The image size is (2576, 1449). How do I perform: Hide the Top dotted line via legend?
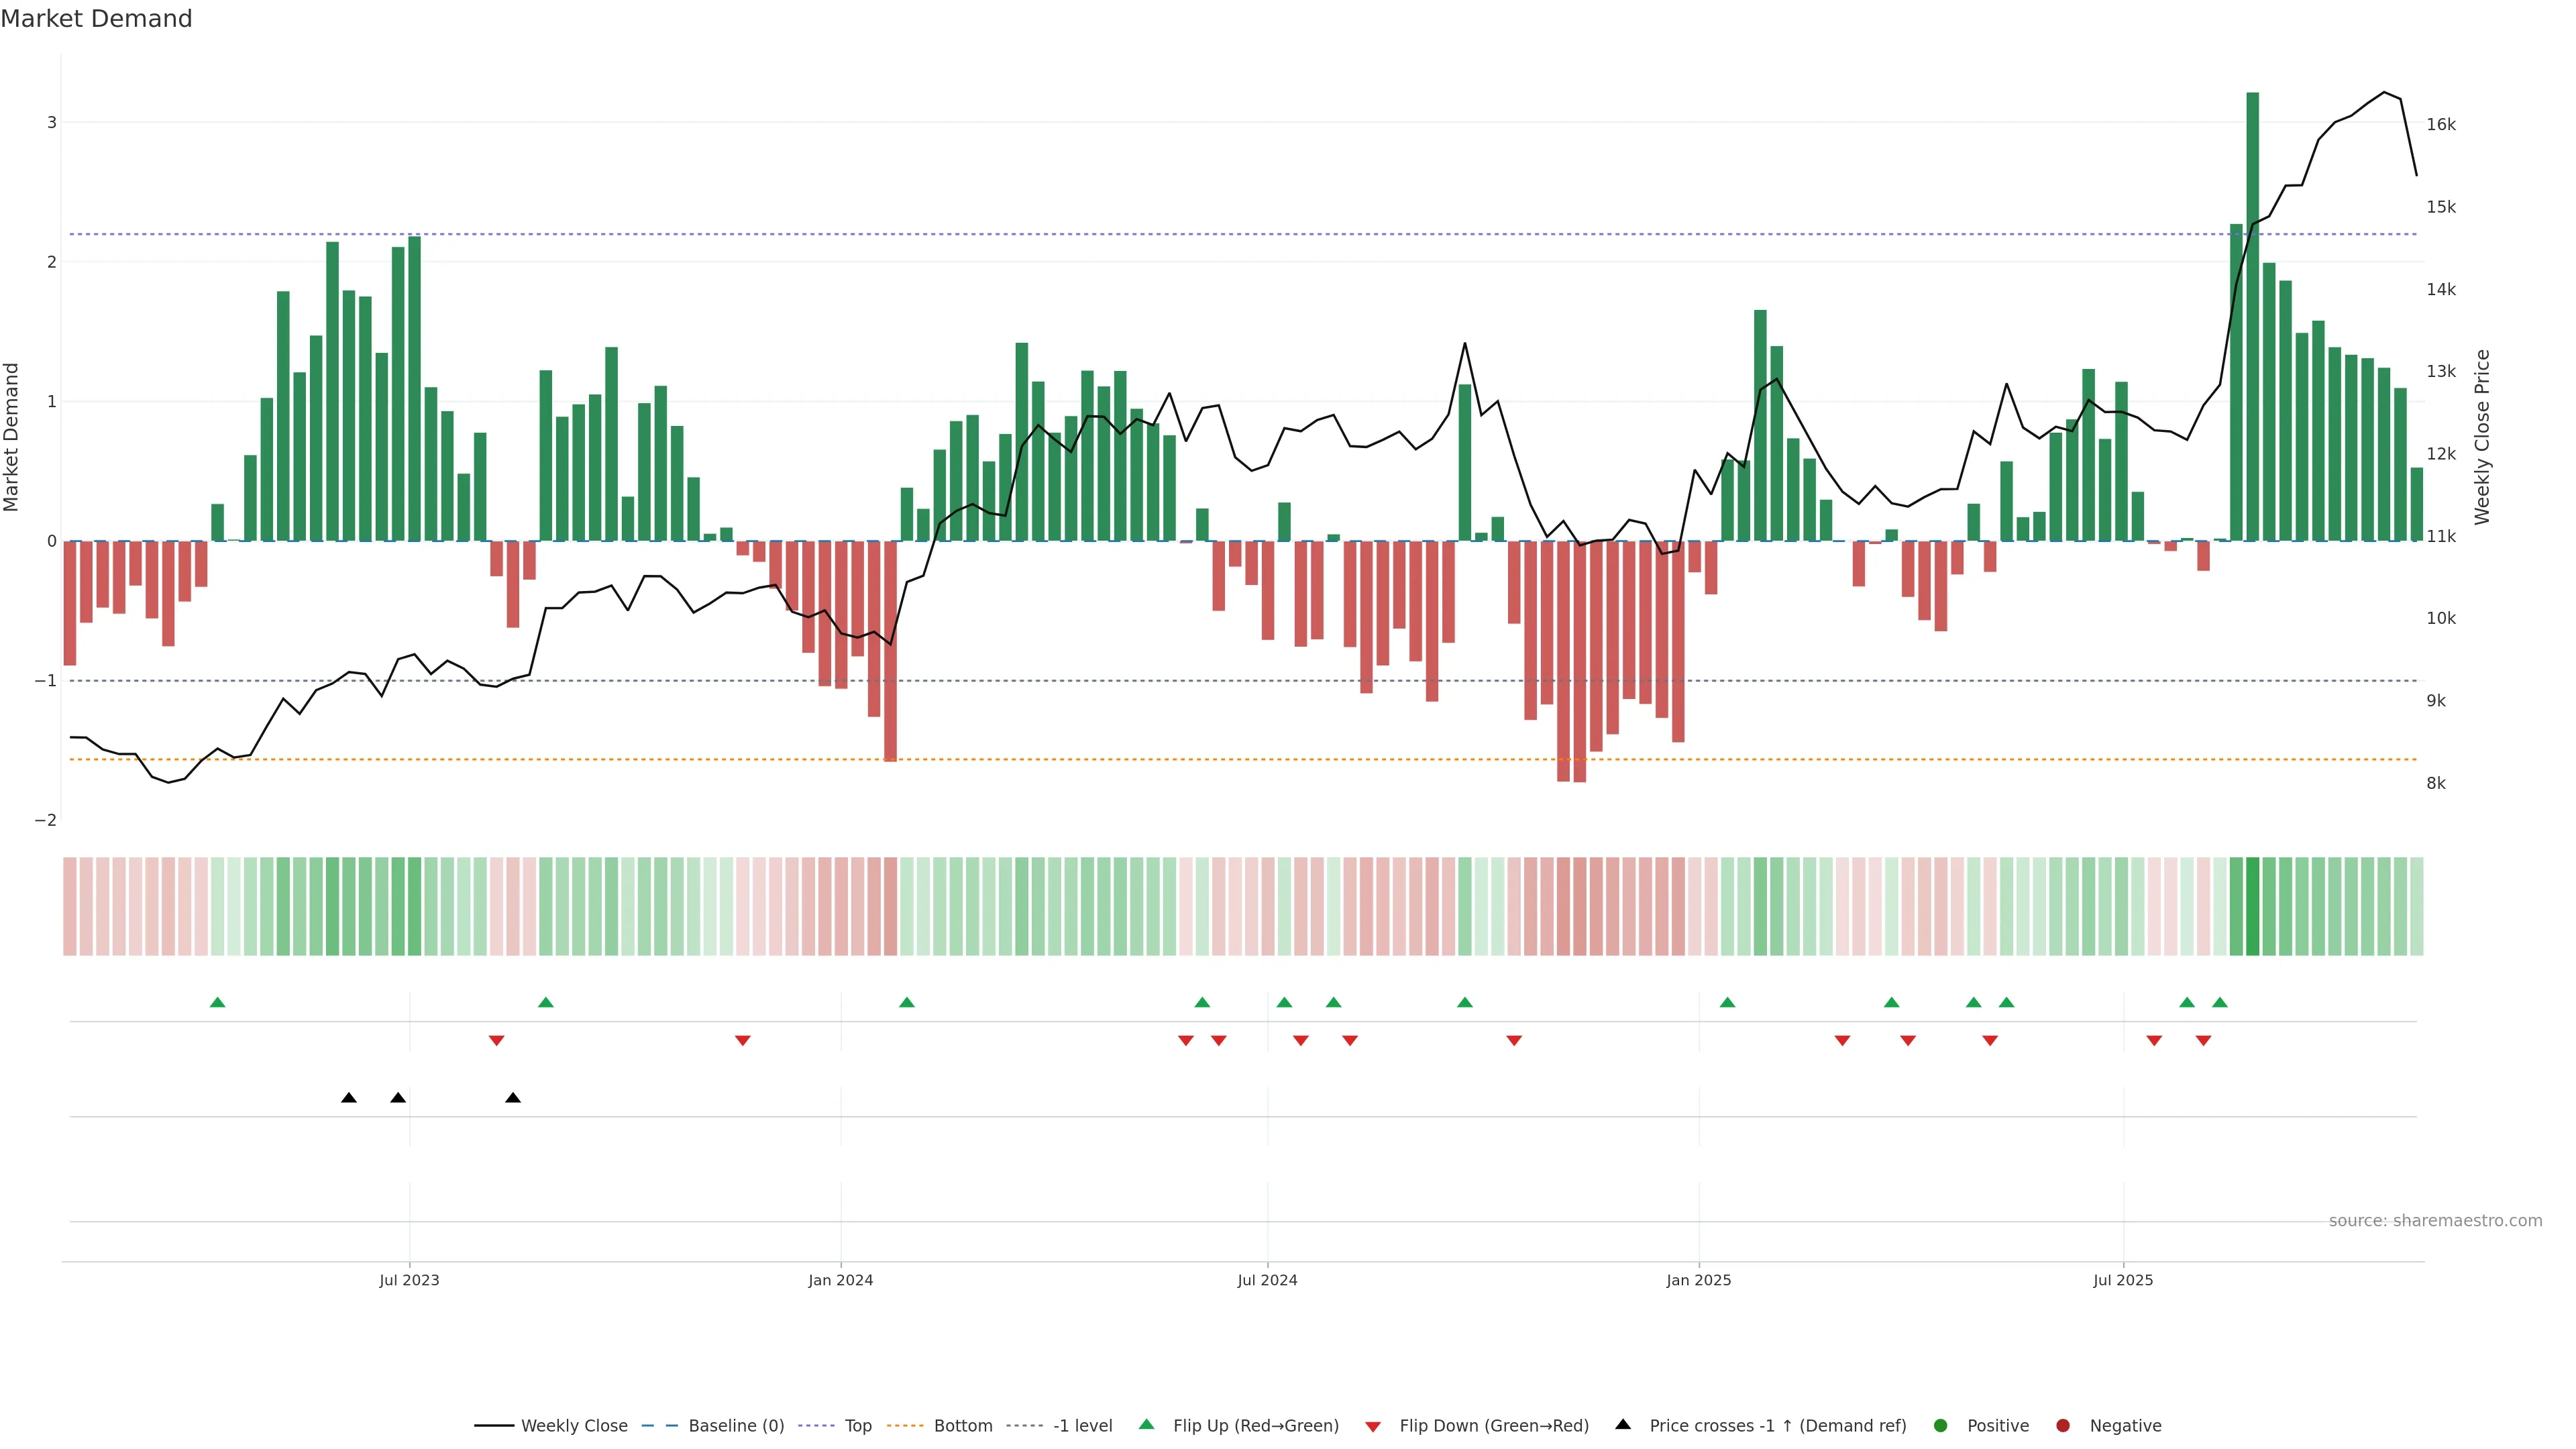point(857,1425)
